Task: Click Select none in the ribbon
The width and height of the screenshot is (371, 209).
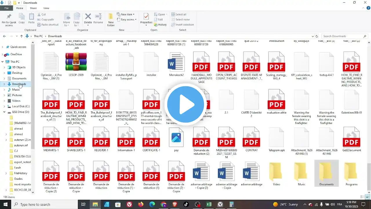Action: 180,19
